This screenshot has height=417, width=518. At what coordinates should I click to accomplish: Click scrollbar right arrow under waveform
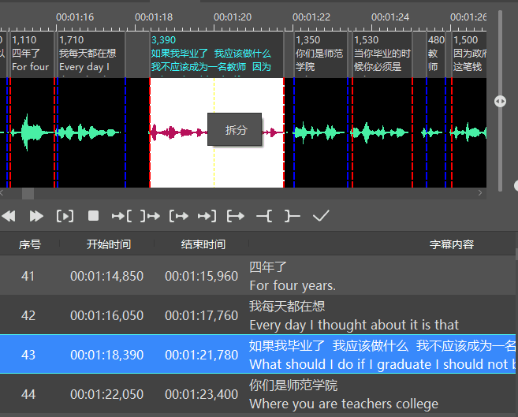480,193
